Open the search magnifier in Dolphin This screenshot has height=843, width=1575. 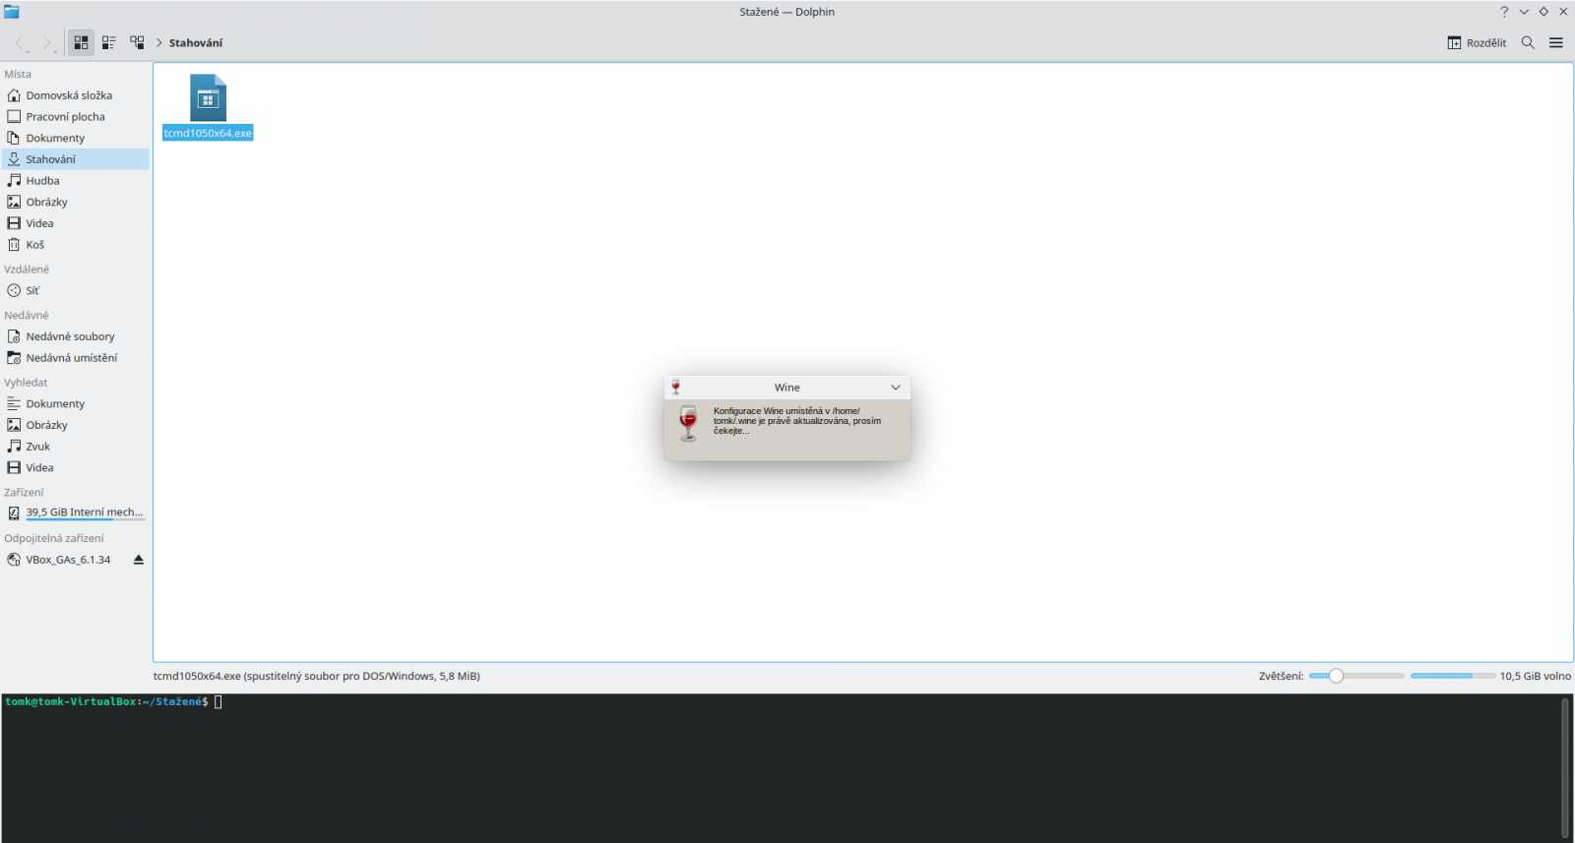1528,42
